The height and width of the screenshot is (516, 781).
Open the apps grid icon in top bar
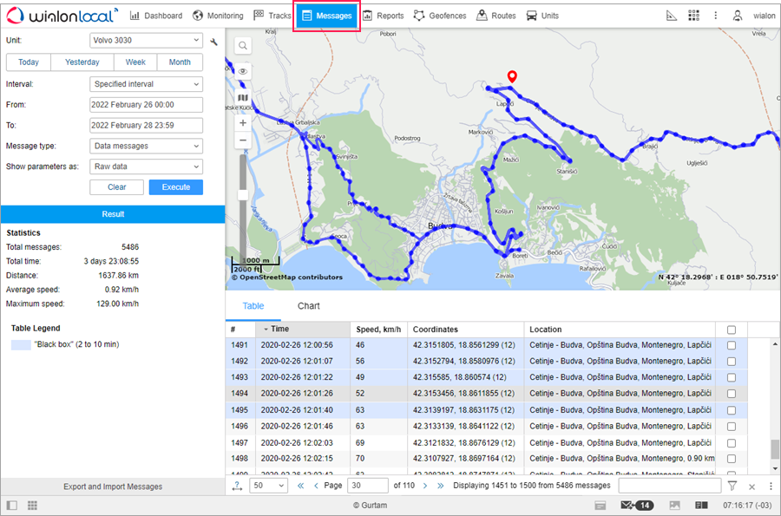coord(693,16)
